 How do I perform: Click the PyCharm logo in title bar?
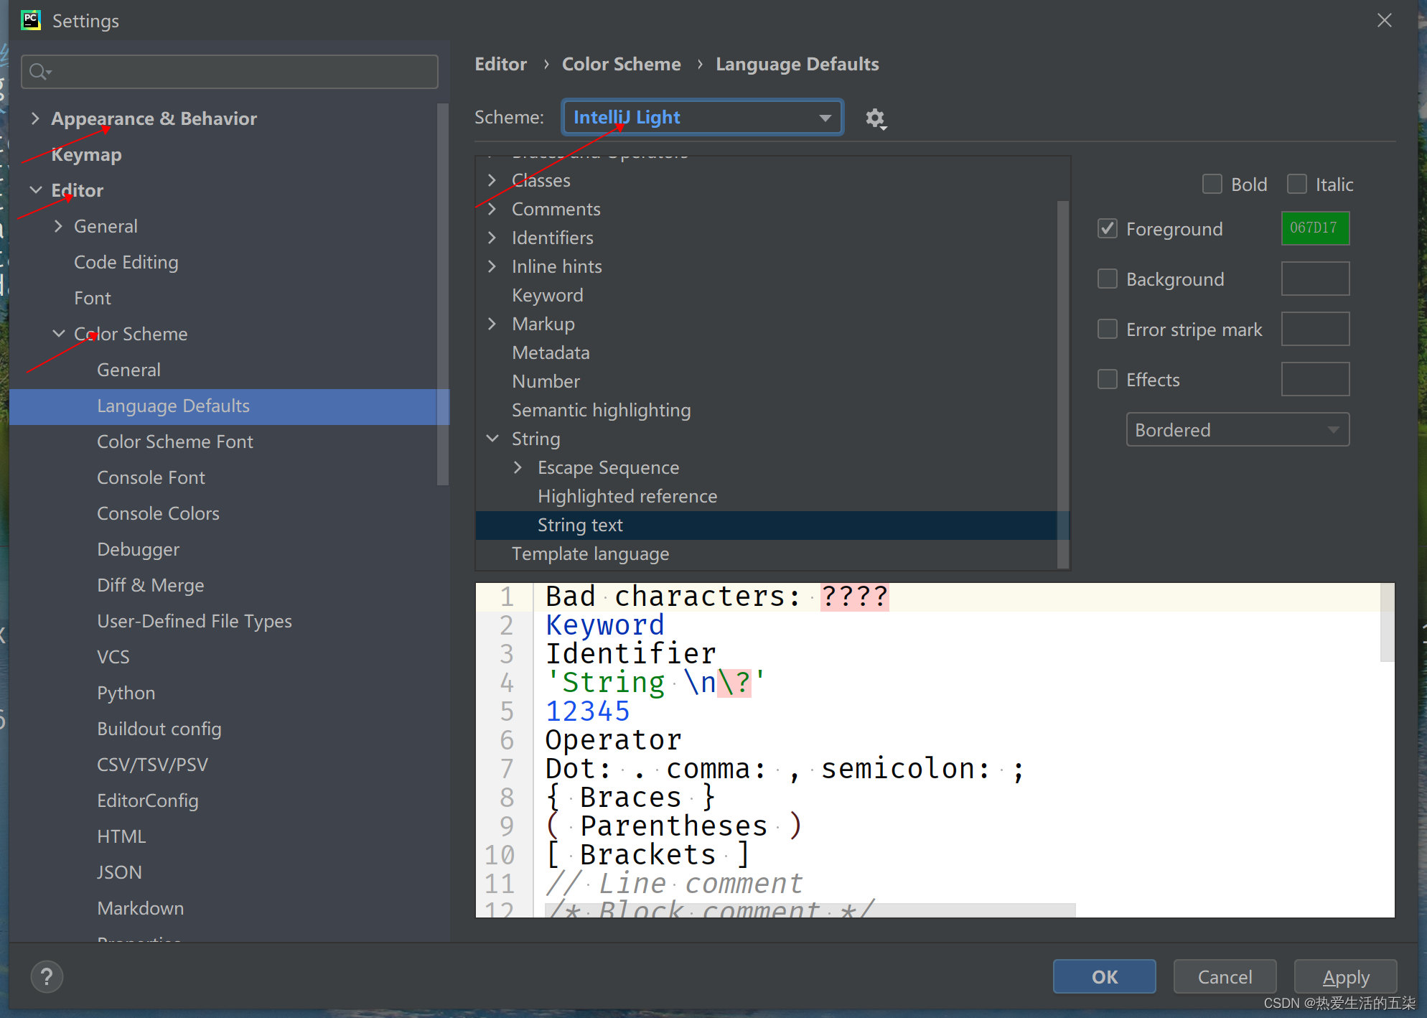(x=31, y=20)
